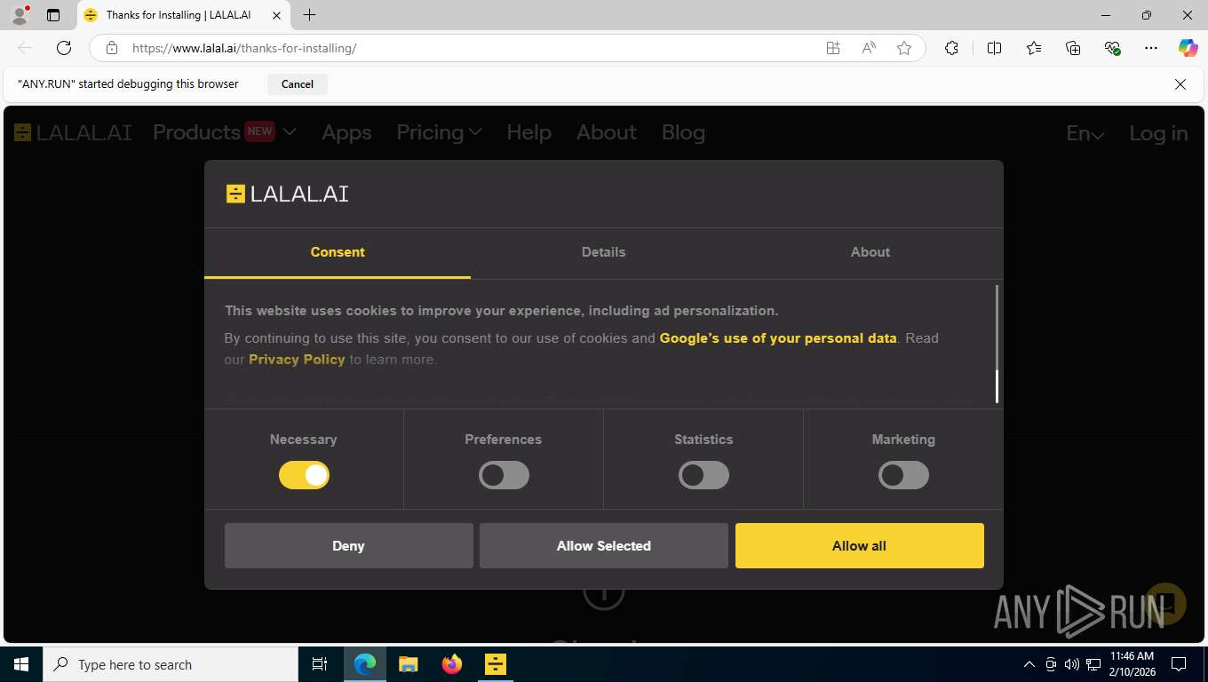This screenshot has width=1208, height=682.
Task: Open a new browser tab
Action: click(x=309, y=15)
